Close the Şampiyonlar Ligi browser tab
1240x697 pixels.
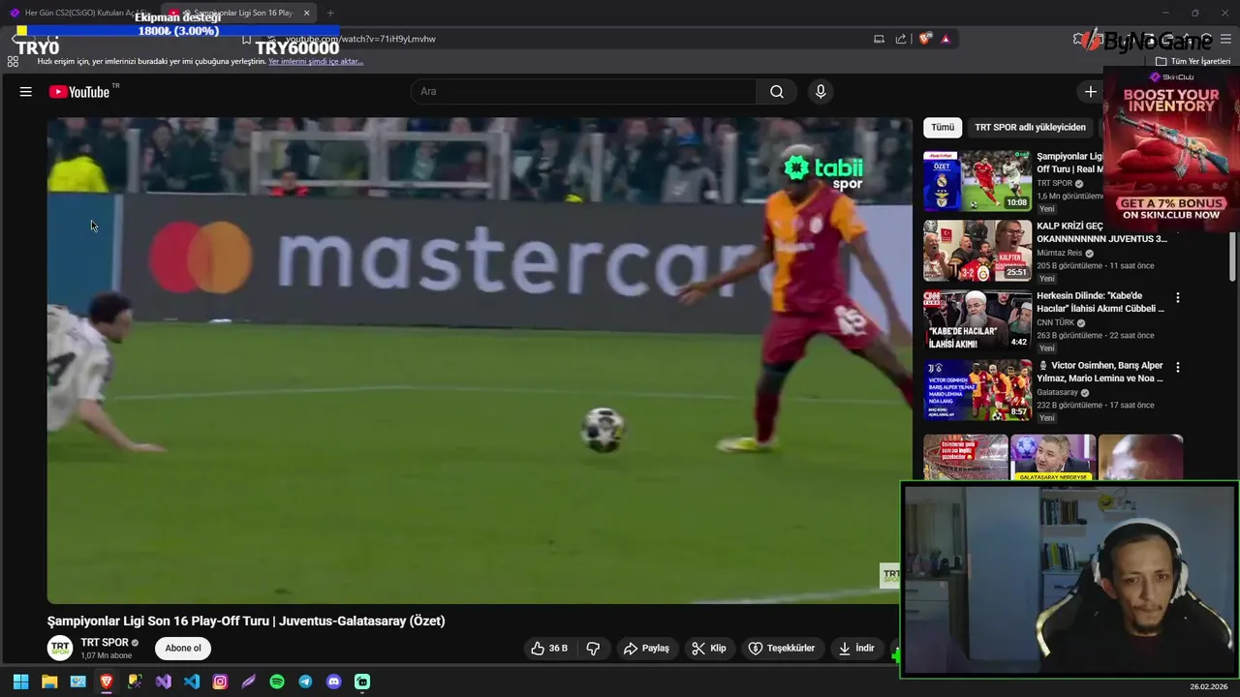click(306, 13)
